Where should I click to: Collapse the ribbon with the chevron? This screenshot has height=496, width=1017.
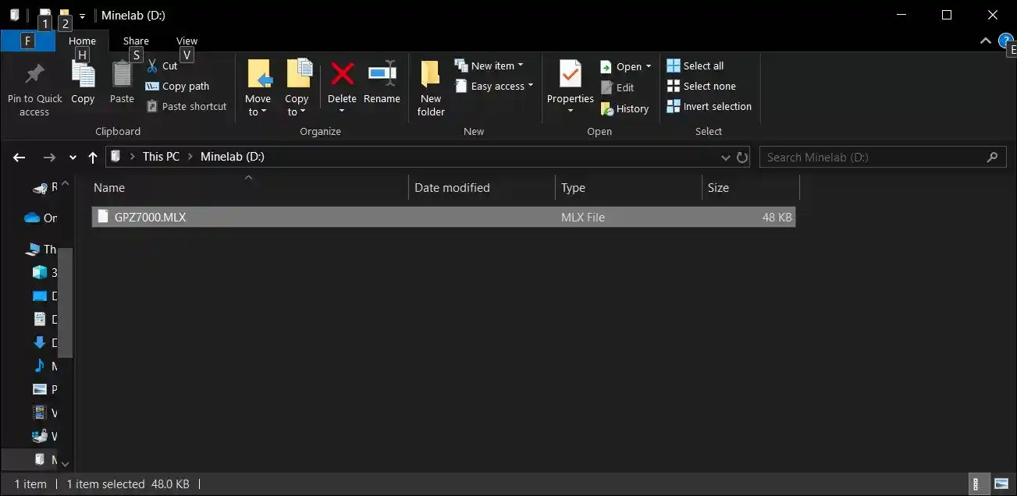[986, 41]
